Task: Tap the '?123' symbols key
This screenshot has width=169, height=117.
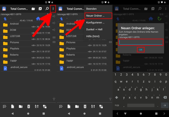Action: 117,105
